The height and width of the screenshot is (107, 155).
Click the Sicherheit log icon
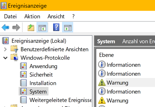click(23, 74)
